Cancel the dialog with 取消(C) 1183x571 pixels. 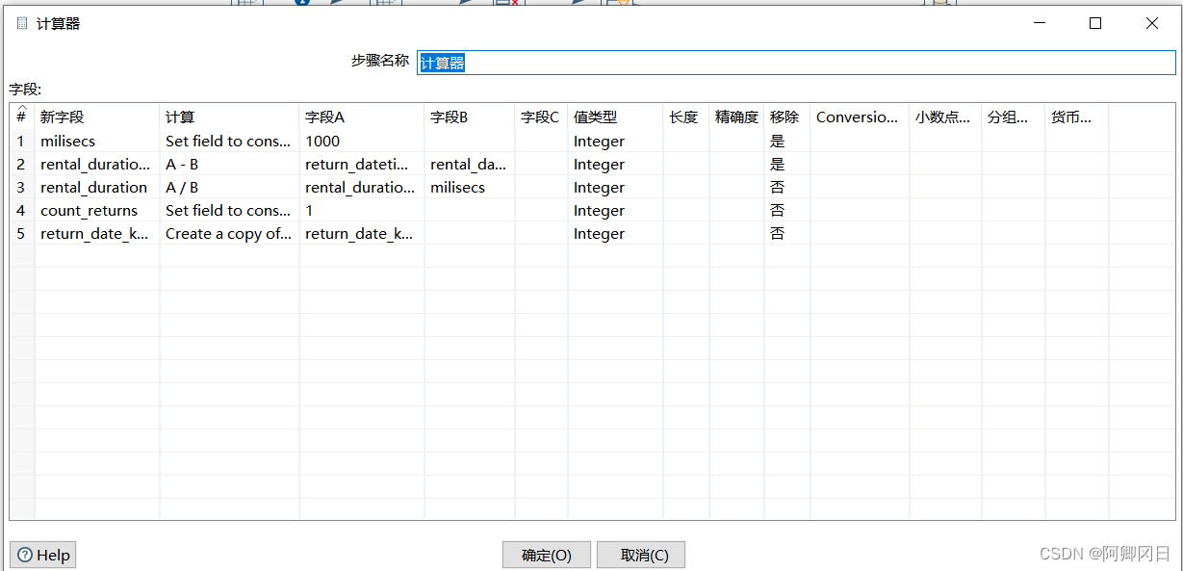click(x=640, y=555)
